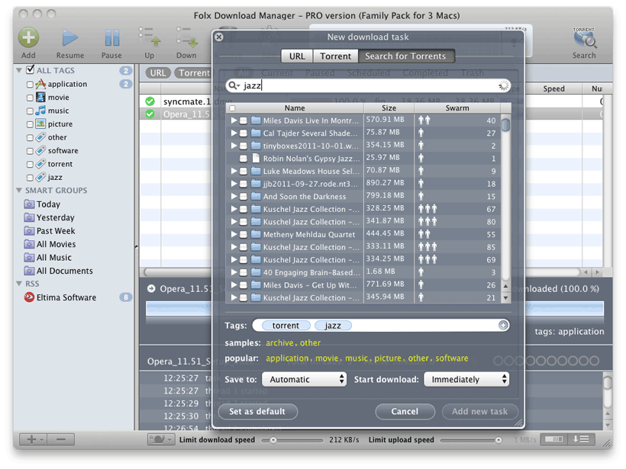Click the Cancel button
Image resolution: width=626 pixels, height=469 pixels.
click(405, 412)
